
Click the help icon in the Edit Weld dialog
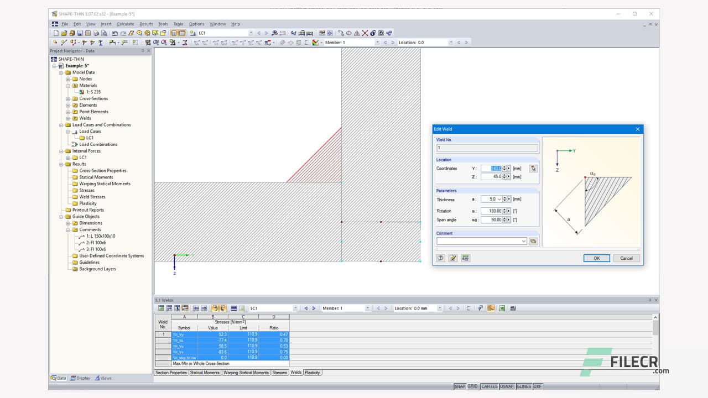click(441, 258)
